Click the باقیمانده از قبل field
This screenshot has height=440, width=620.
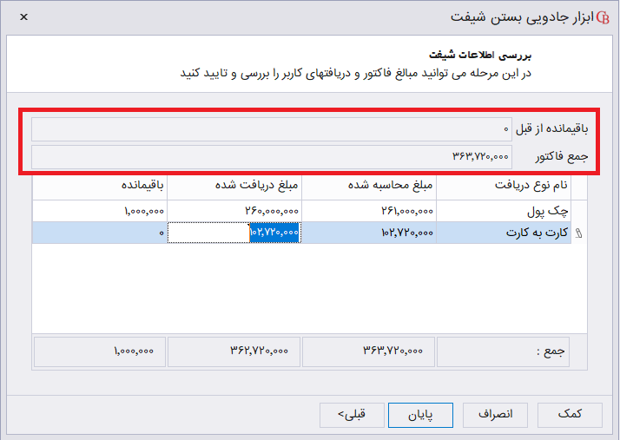(272, 129)
